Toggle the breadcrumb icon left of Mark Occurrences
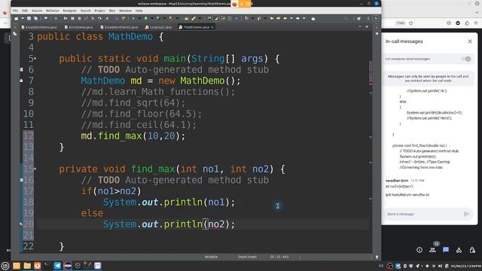The image size is (482, 271). pyautogui.click(x=209, y=18)
